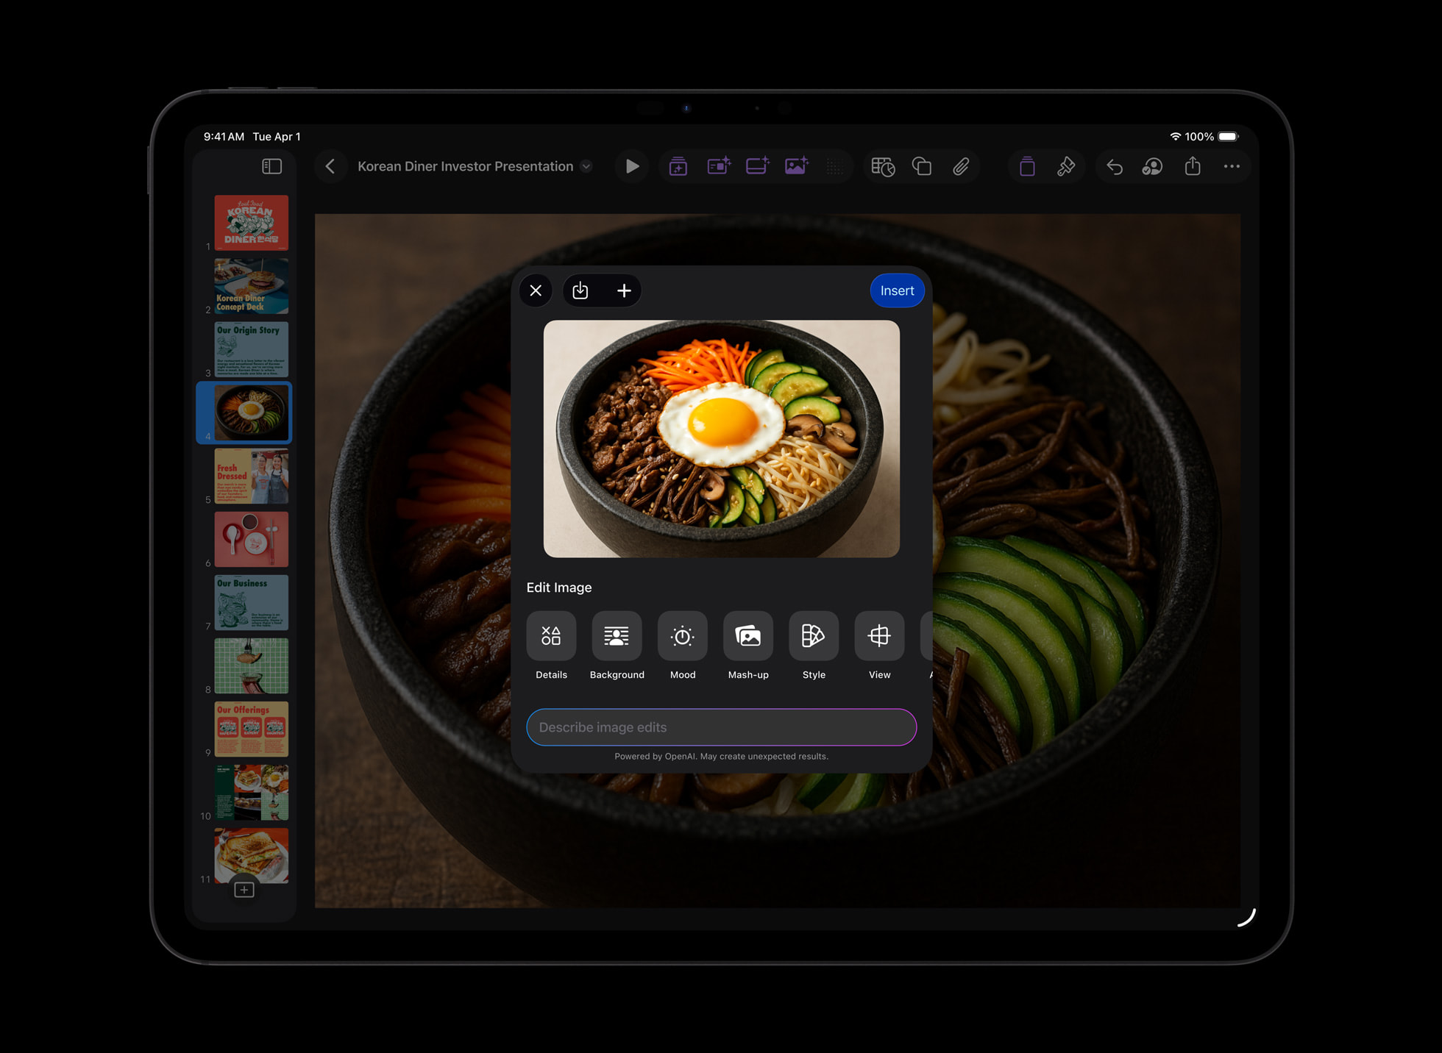Select the Mood image edit option
Image resolution: width=1442 pixels, height=1053 pixels.
click(x=682, y=635)
